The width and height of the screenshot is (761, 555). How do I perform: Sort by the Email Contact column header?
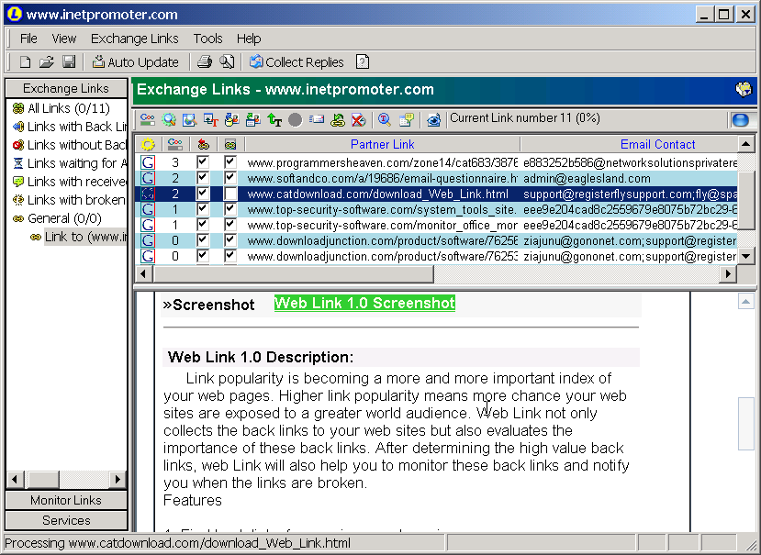tap(630, 144)
